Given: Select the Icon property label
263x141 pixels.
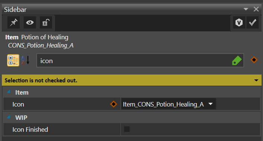Looking at the screenshot, I should point(18,104).
